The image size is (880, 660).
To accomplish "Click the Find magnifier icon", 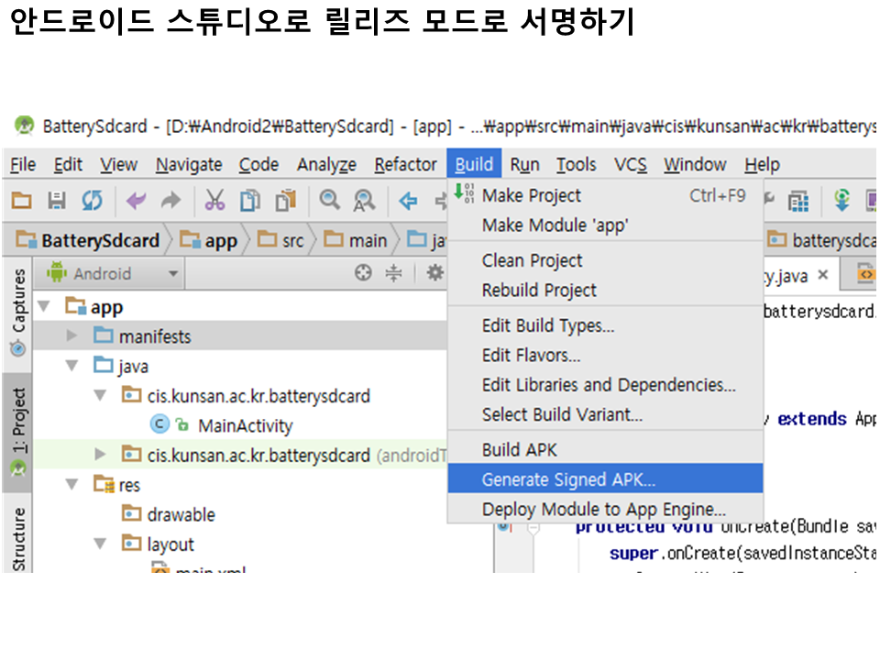I will pyautogui.click(x=330, y=200).
